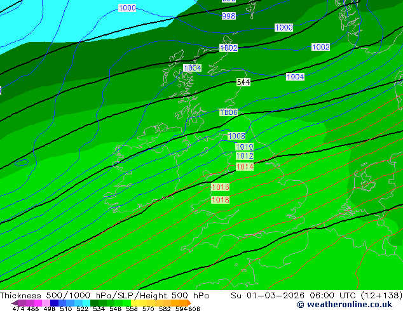Image resolution: width=403 pixels, height=311 pixels.
Task: Click the 474 legend value
Action: point(18,308)
